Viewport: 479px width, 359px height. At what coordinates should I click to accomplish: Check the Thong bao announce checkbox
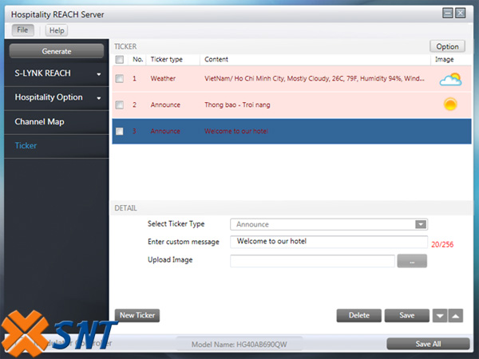[119, 105]
